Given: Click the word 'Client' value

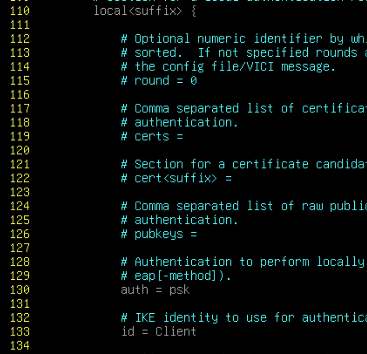Looking at the screenshot, I should coord(176,331).
